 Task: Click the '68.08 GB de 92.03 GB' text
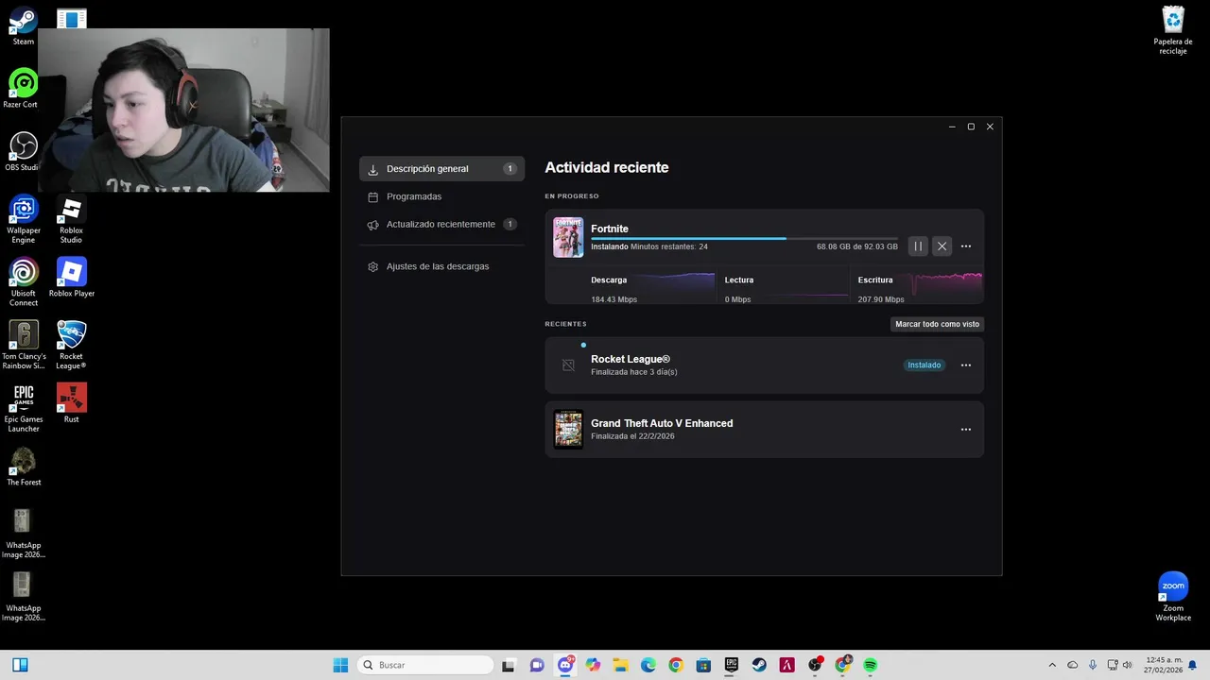[x=857, y=246]
